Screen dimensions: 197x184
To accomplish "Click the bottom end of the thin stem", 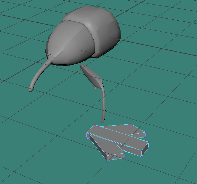I will [x=103, y=122].
